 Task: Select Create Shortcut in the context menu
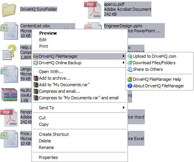54,134
